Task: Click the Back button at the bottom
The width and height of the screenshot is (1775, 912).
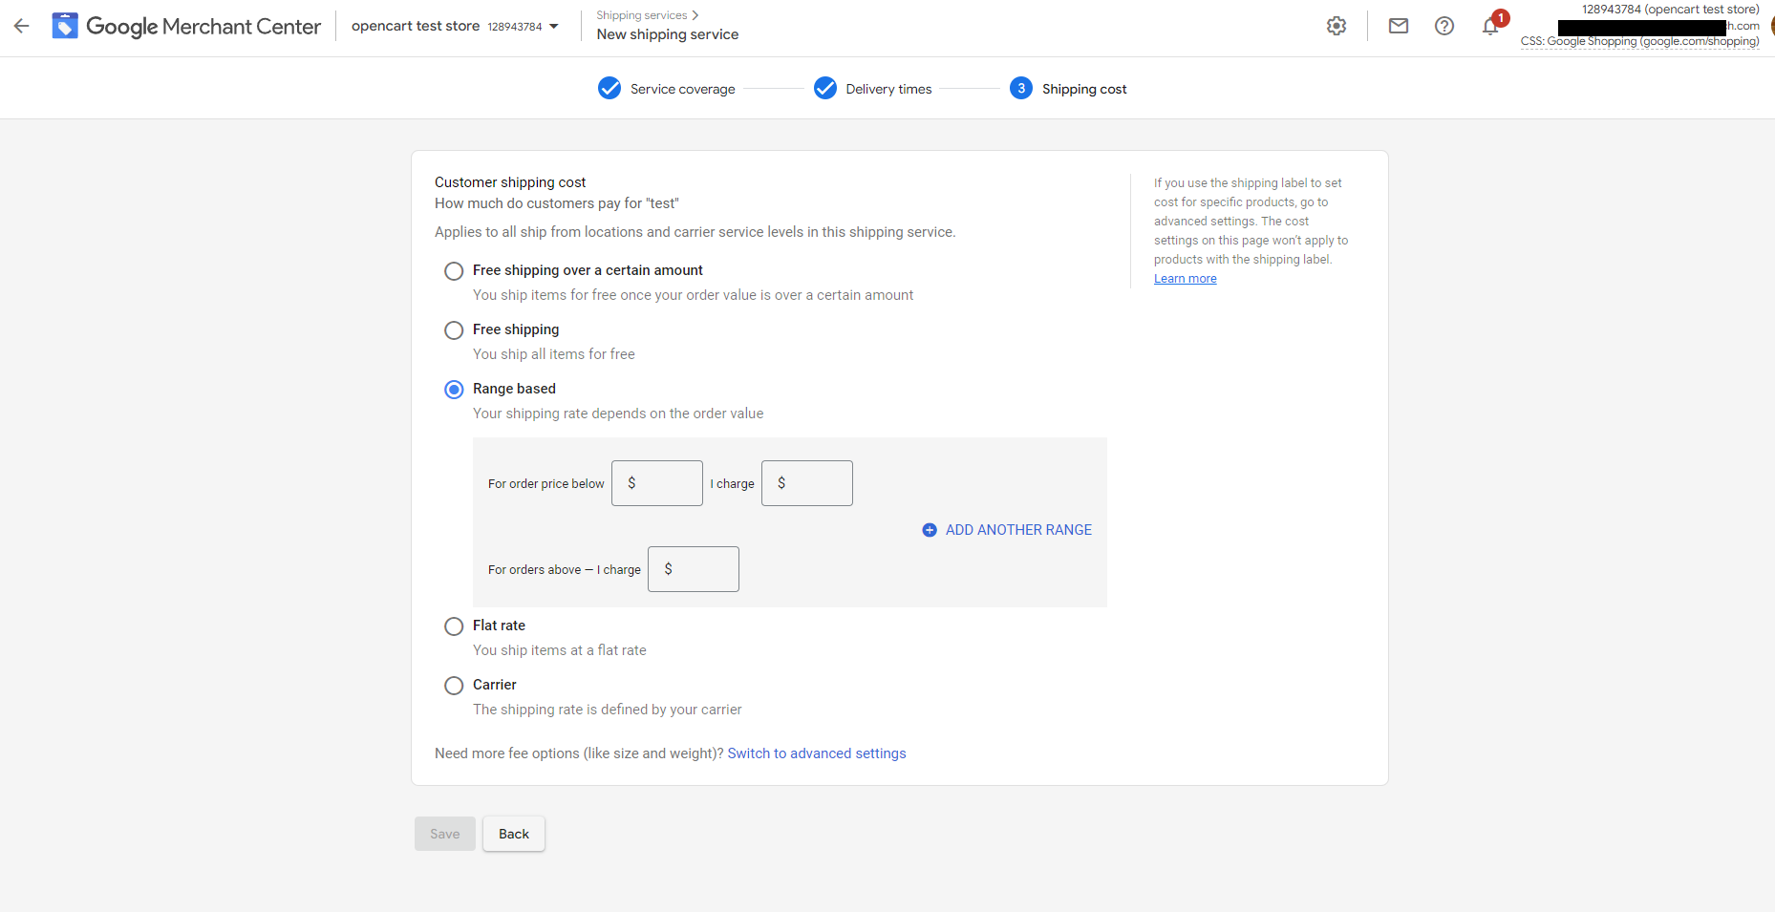Action: click(x=513, y=833)
